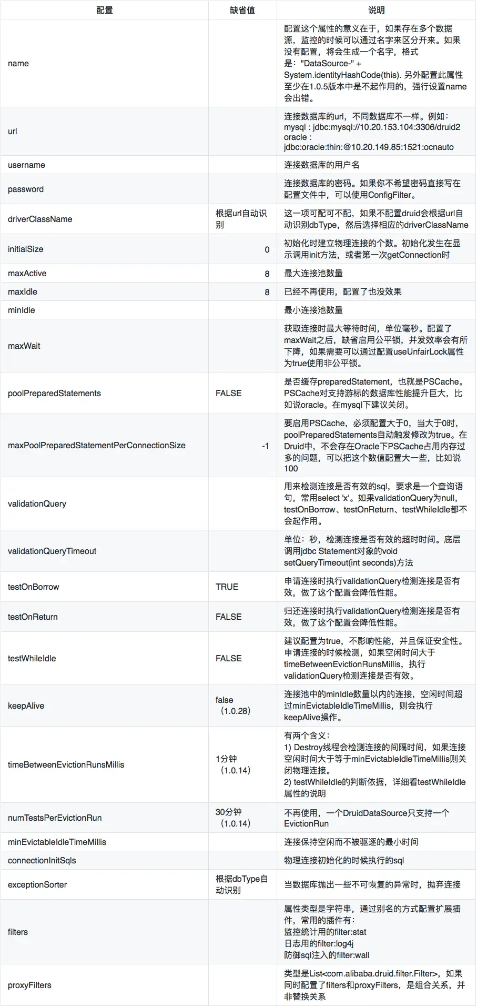Viewport: 477px width, 1007px height.
Task: Click description '连接保持空闲而不被驱逐的最小时间'
Action: click(x=351, y=842)
